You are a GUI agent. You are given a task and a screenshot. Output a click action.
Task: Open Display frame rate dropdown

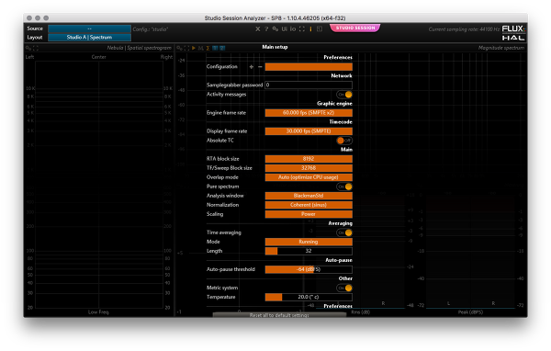[x=309, y=131]
